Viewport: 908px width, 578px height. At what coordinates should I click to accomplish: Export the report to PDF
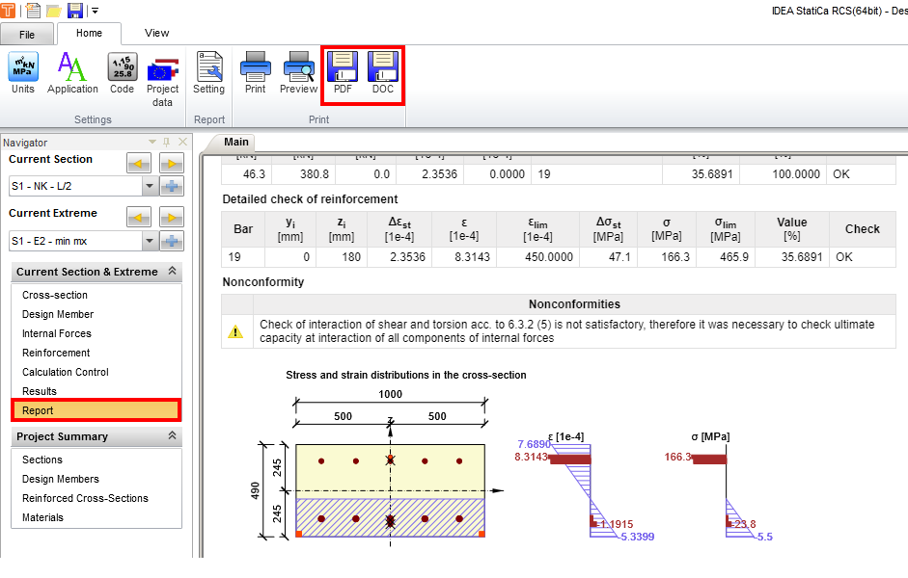point(343,73)
